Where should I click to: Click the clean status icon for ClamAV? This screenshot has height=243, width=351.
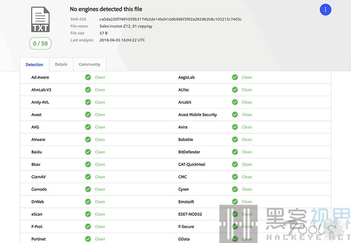88,177
